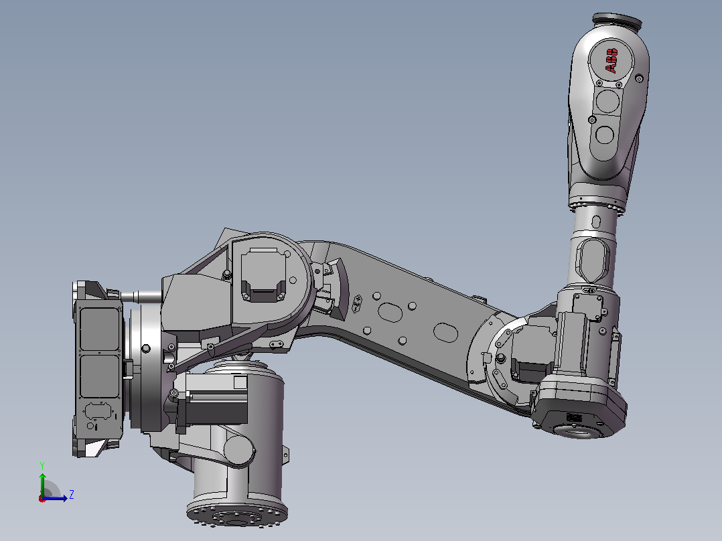Select the oval cover on the vertical forearm tube
Viewport: 722px width, 541px height.
pos(592,260)
